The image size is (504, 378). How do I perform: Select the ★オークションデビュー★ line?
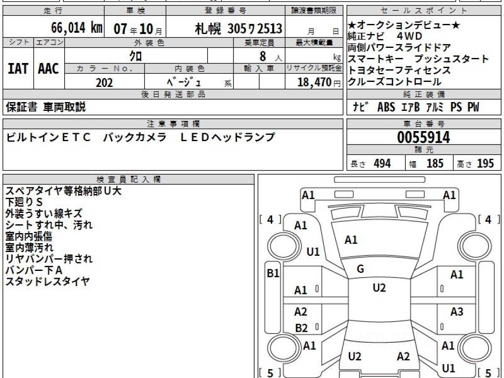404,25
